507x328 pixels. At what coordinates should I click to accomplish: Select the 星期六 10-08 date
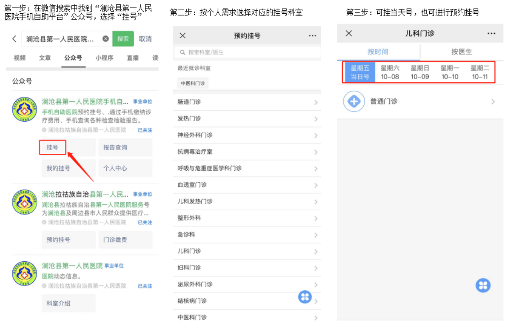390,72
